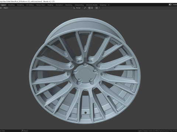Switch to the Layout workspace tab
The image size is (177, 132).
(x=3, y=5)
